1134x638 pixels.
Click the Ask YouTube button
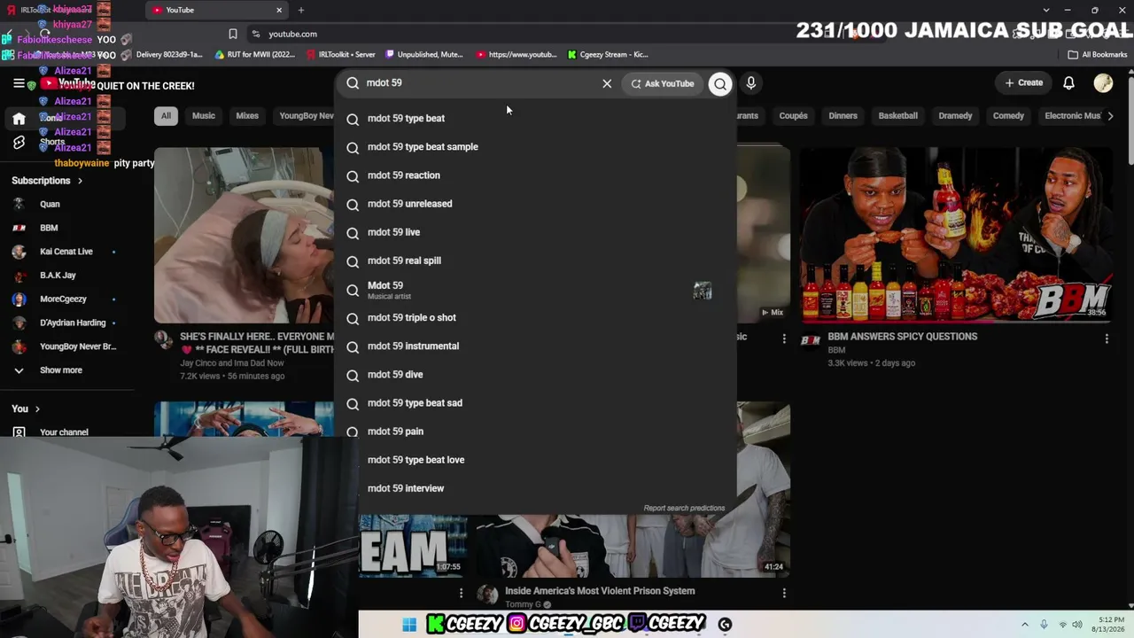pos(662,83)
